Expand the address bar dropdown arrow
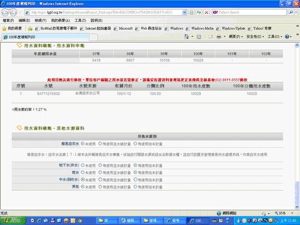300x225 pixels. click(x=184, y=13)
